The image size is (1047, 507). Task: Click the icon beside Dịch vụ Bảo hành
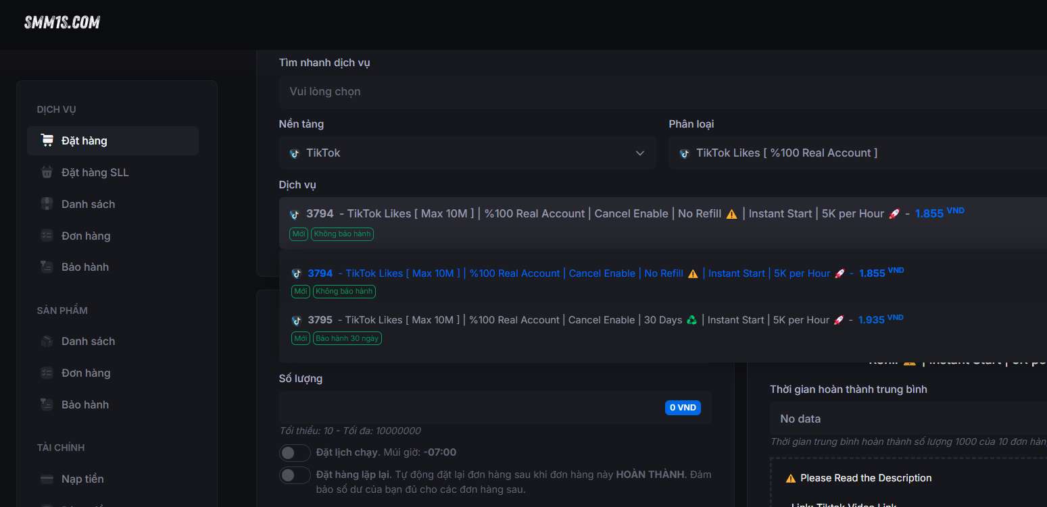(x=47, y=267)
